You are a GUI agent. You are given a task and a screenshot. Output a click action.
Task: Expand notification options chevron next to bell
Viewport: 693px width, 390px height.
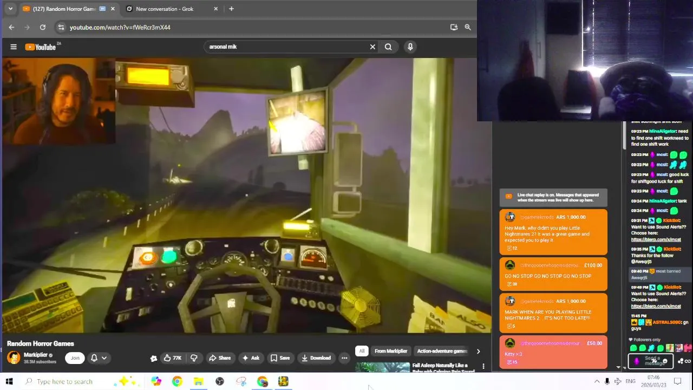tap(104, 358)
